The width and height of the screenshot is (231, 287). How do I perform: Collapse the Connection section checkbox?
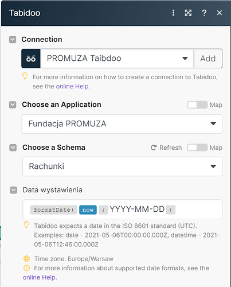coord(13,40)
